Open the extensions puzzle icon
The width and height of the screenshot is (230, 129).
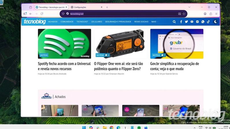click(x=211, y=14)
